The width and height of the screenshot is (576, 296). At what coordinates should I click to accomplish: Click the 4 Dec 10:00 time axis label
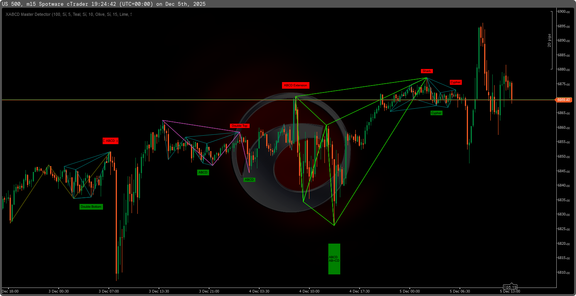309,291
